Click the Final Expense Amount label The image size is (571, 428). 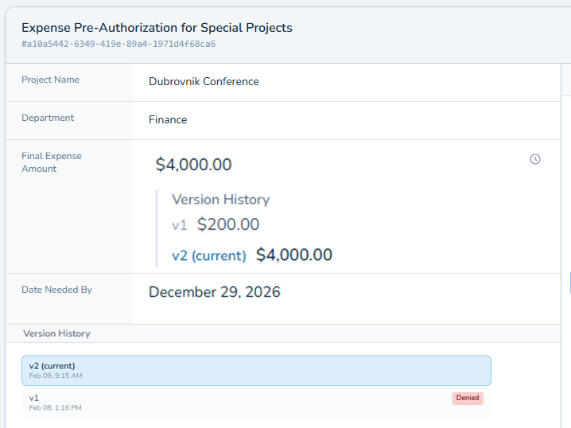click(52, 162)
